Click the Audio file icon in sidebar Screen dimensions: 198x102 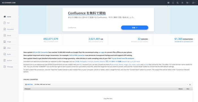pos(5,54)
